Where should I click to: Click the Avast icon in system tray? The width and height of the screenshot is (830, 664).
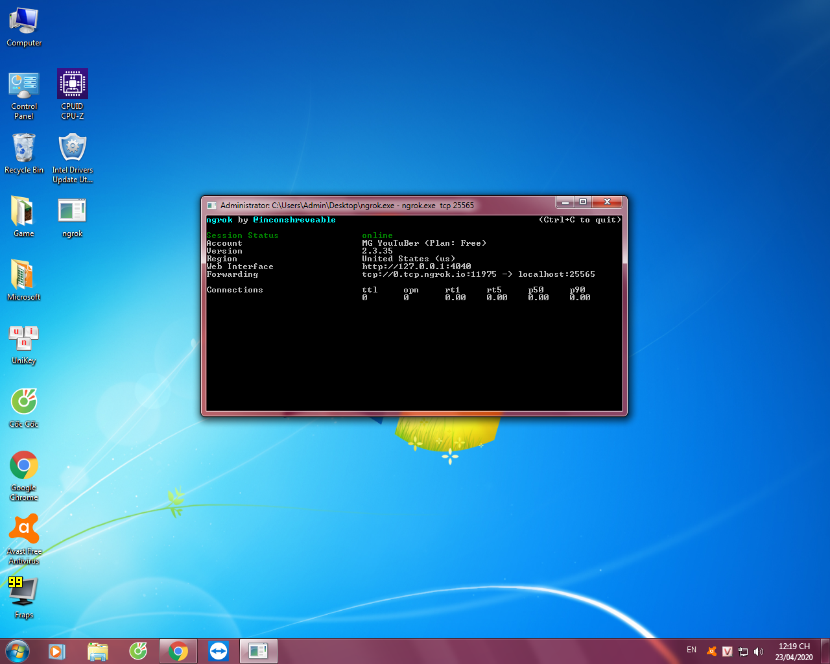tap(711, 652)
